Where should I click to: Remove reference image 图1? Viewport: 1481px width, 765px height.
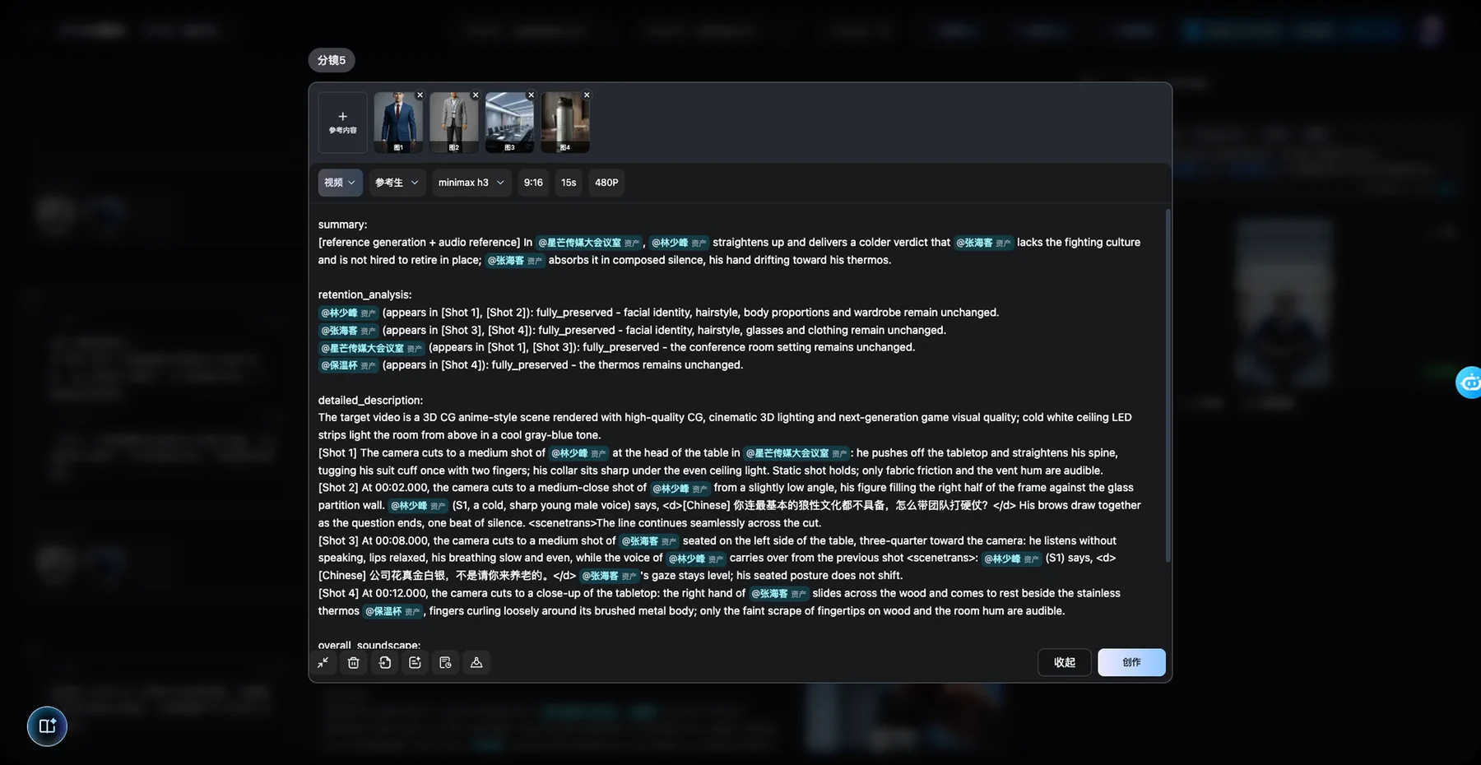(x=420, y=95)
